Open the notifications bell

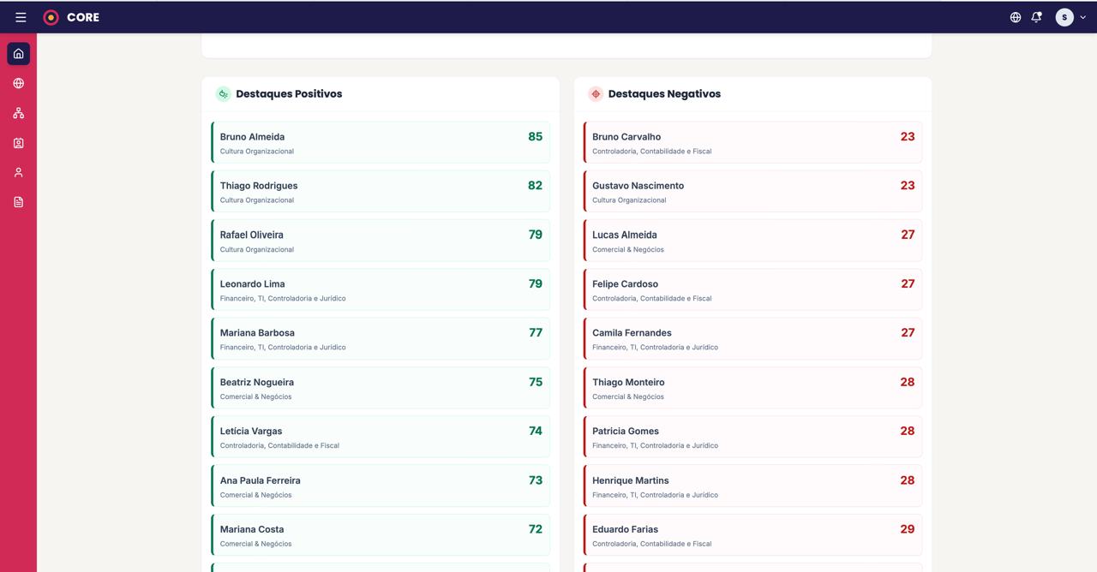coord(1036,17)
